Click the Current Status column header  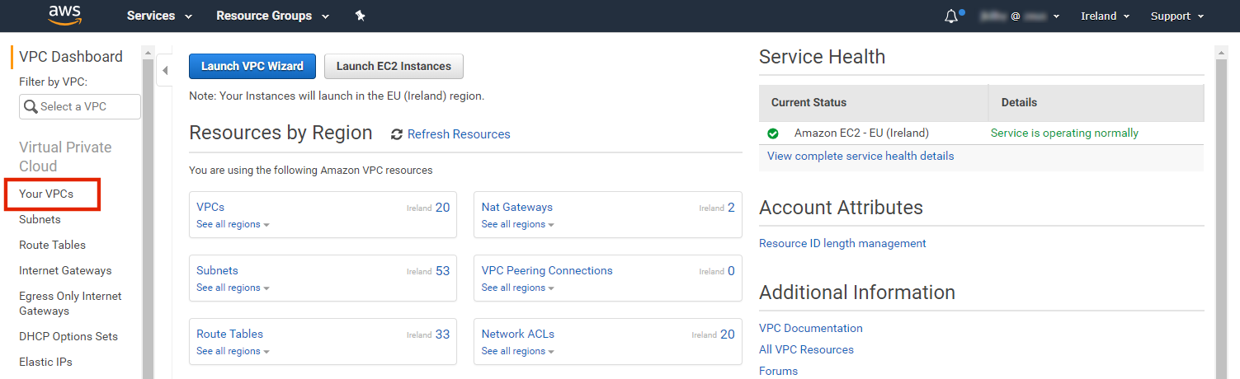(874, 103)
